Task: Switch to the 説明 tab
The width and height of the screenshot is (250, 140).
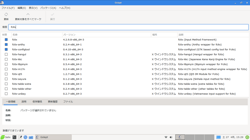Action: point(24,101)
